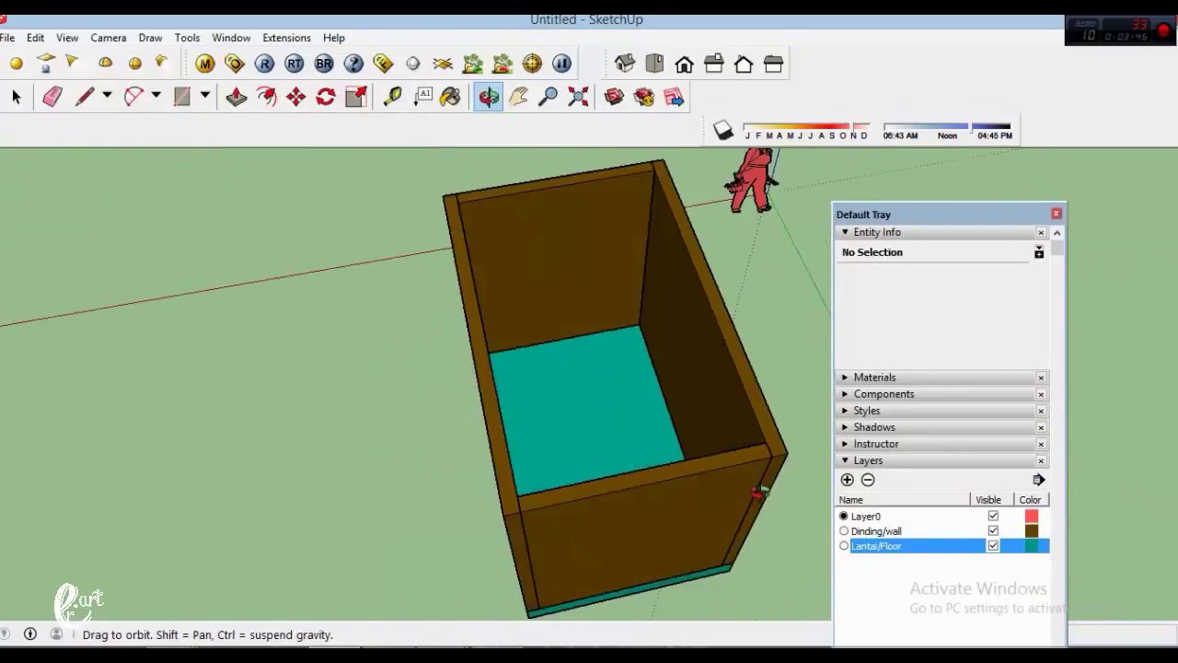Click the Color column header

1031,500
